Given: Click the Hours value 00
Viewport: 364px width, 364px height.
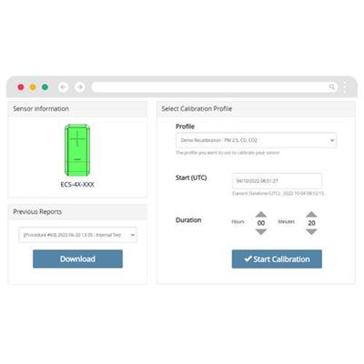Looking at the screenshot, I should tap(261, 223).
